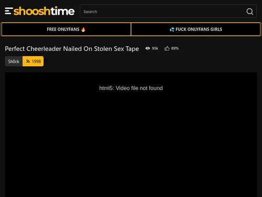Open the FREE ONLYFANS banner link
Screen dimensions: 262x197
pos(66,29)
